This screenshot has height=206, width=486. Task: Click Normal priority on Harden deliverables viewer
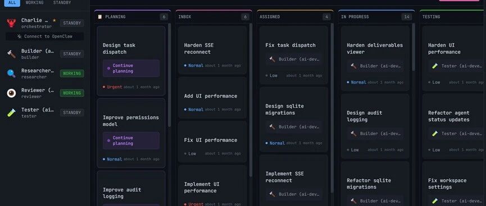[356, 82]
